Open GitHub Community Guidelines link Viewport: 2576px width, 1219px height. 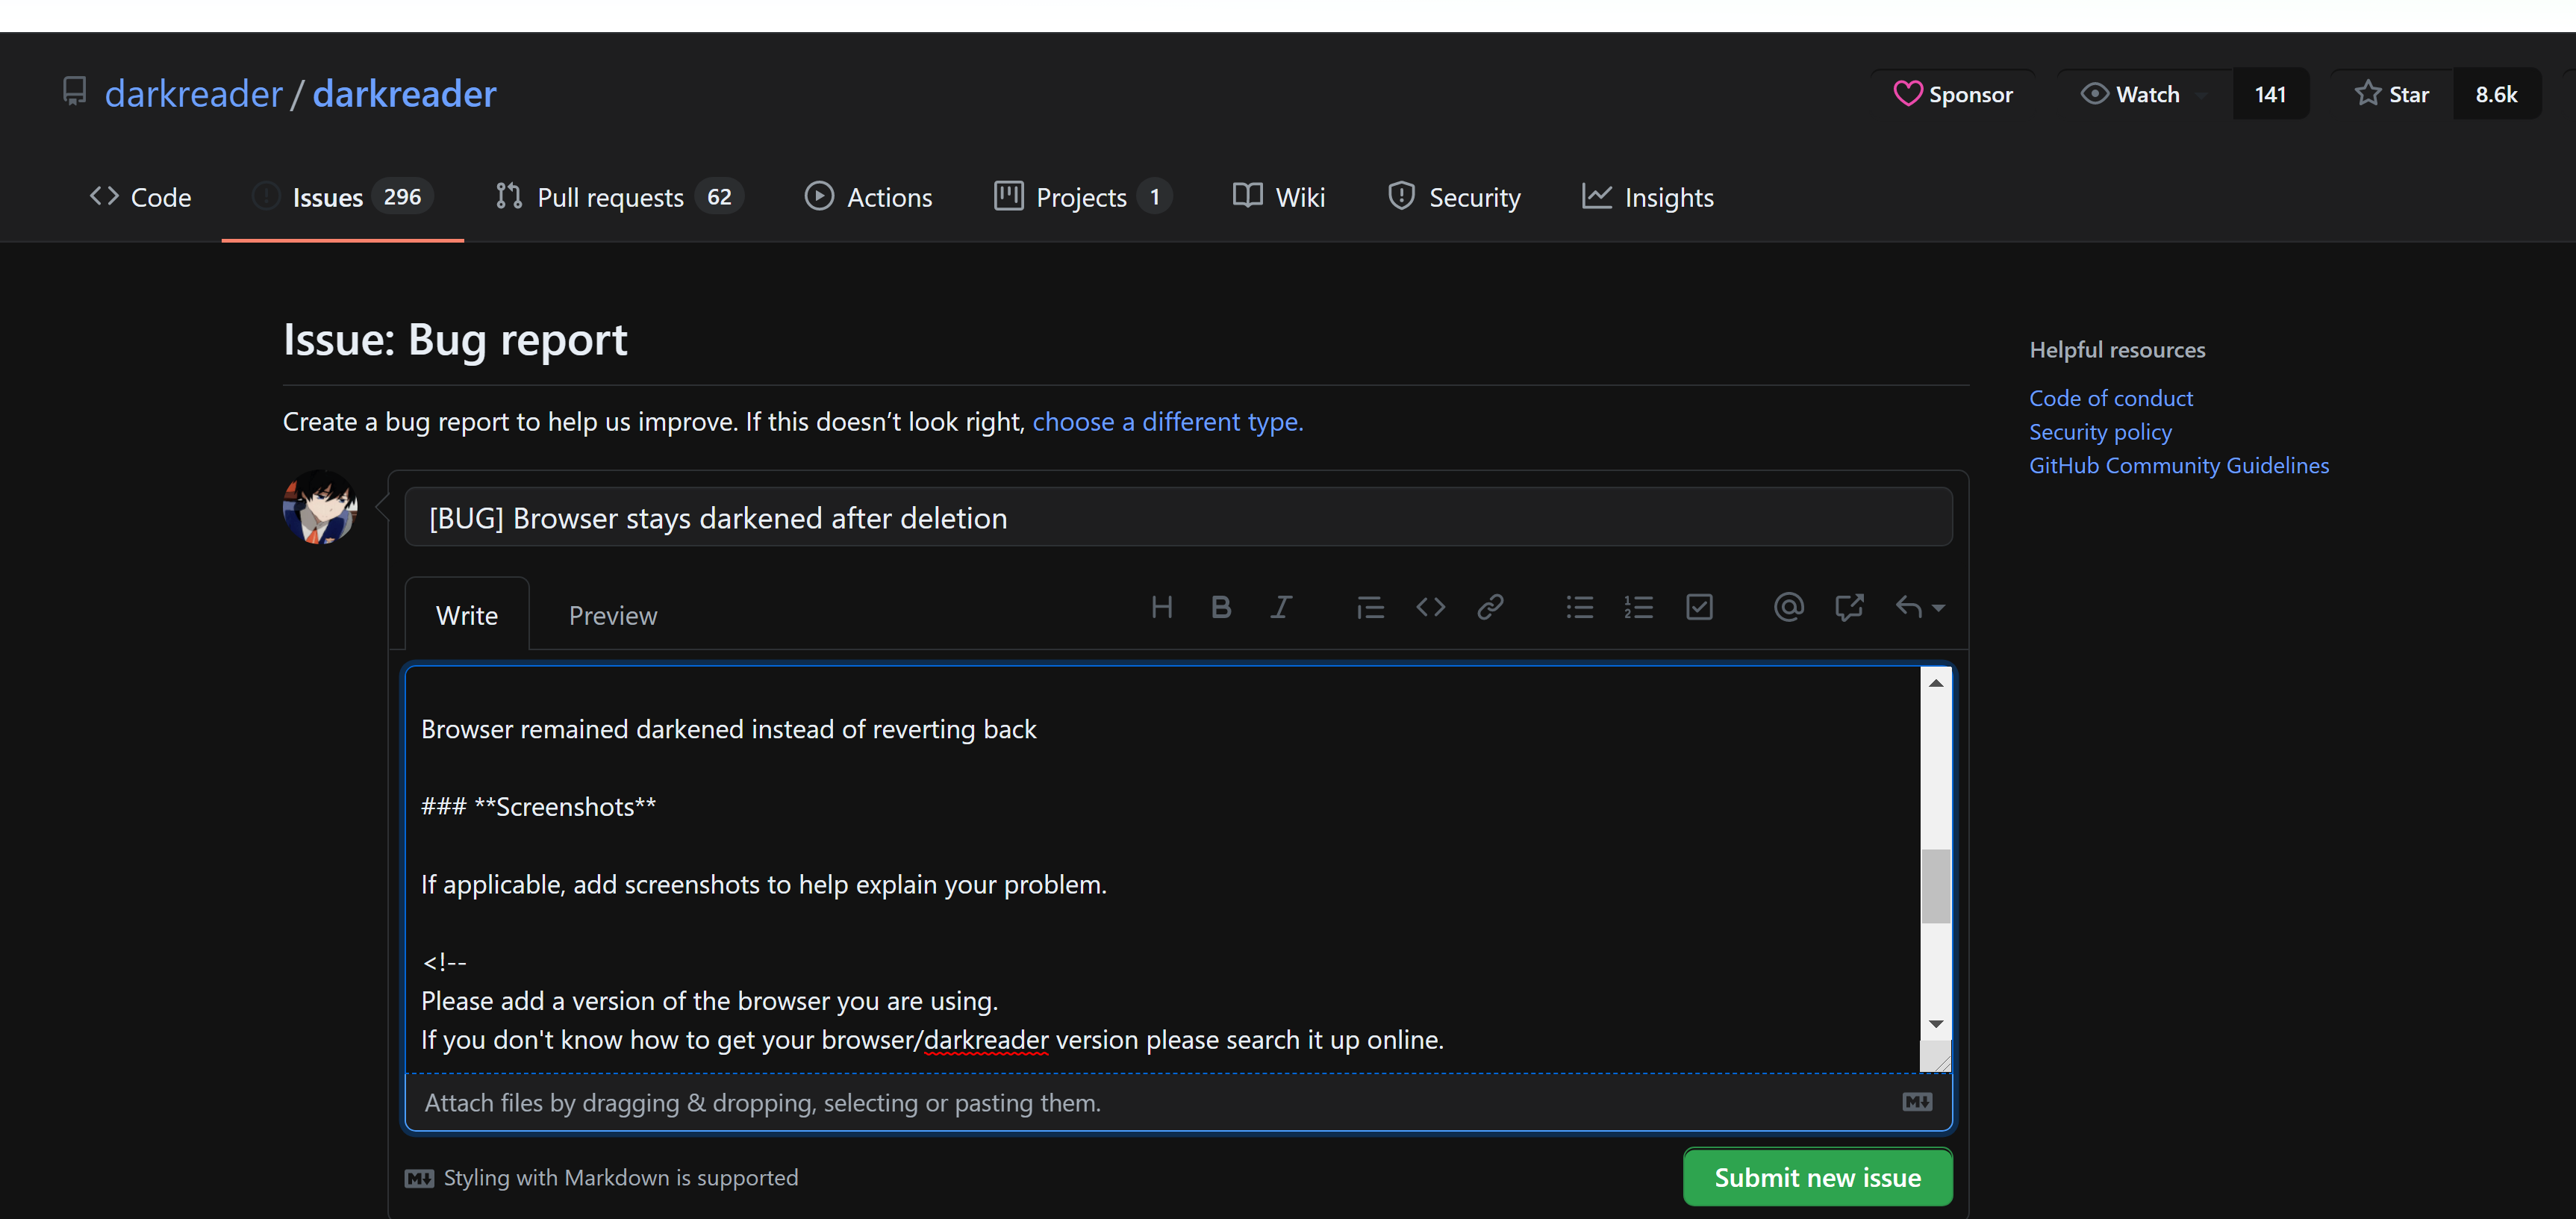(2178, 465)
